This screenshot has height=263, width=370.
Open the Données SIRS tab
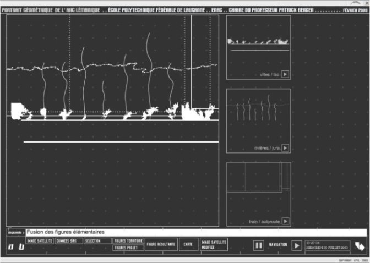point(69,241)
